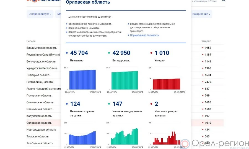Image resolution: width=249 pixels, height=149 pixels.
Task: Click the red 'Умерло' cumulative chart
Action: [167, 84]
